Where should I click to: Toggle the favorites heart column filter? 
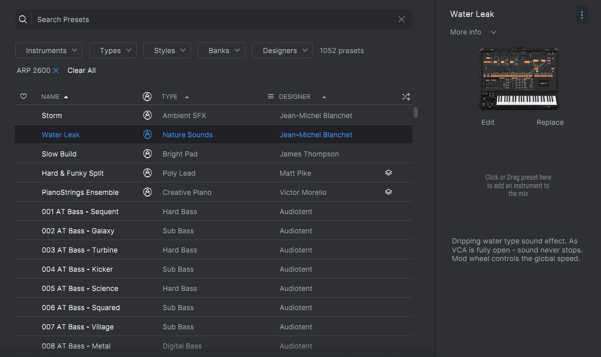click(x=23, y=97)
